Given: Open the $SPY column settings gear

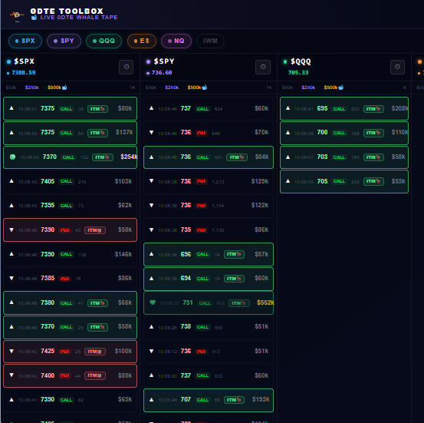Looking at the screenshot, I should click(x=263, y=67).
